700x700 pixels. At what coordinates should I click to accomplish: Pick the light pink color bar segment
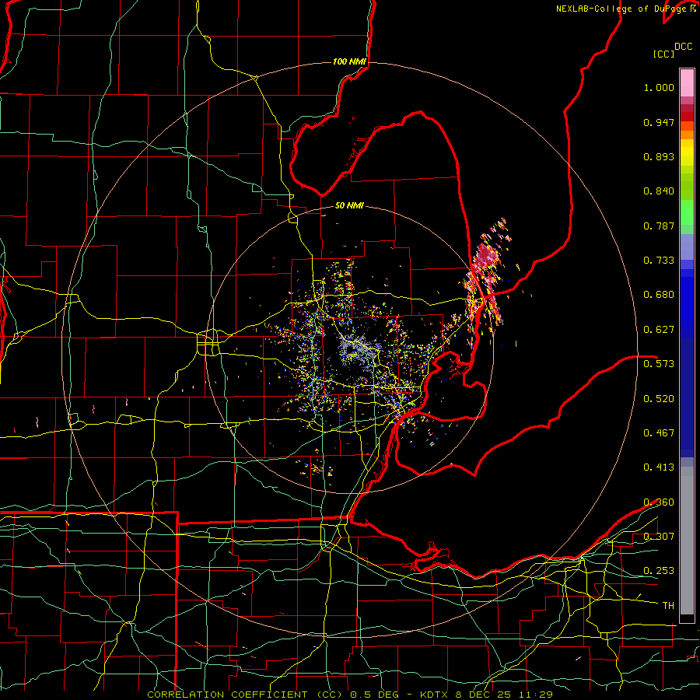click(687, 83)
